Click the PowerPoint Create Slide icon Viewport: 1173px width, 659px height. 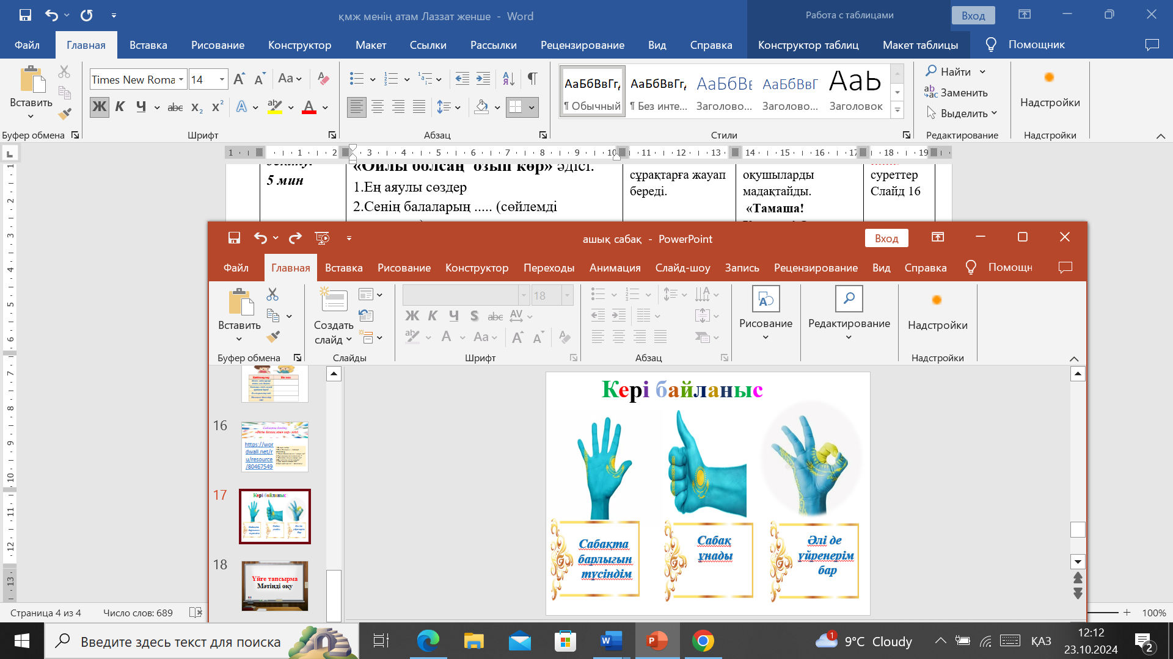tap(334, 300)
